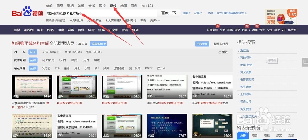Filter source site to 腾讯
308x140 pixels.
(77, 68)
